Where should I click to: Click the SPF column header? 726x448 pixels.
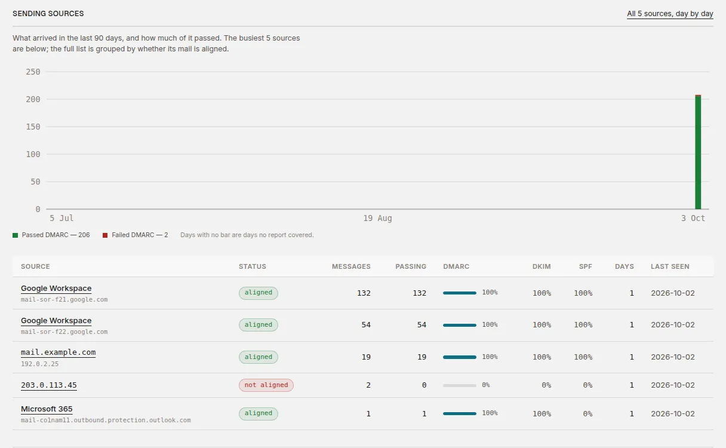tap(586, 266)
